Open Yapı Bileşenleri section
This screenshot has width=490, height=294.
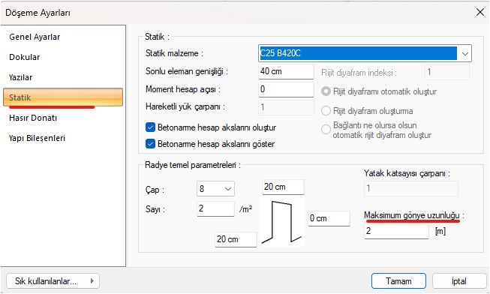tap(37, 138)
